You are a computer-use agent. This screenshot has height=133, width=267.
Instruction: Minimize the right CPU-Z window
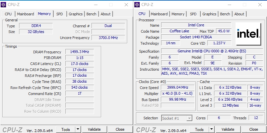click(229, 5)
